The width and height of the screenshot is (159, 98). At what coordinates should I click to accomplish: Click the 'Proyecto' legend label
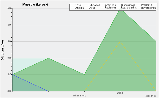click(x=147, y=5)
